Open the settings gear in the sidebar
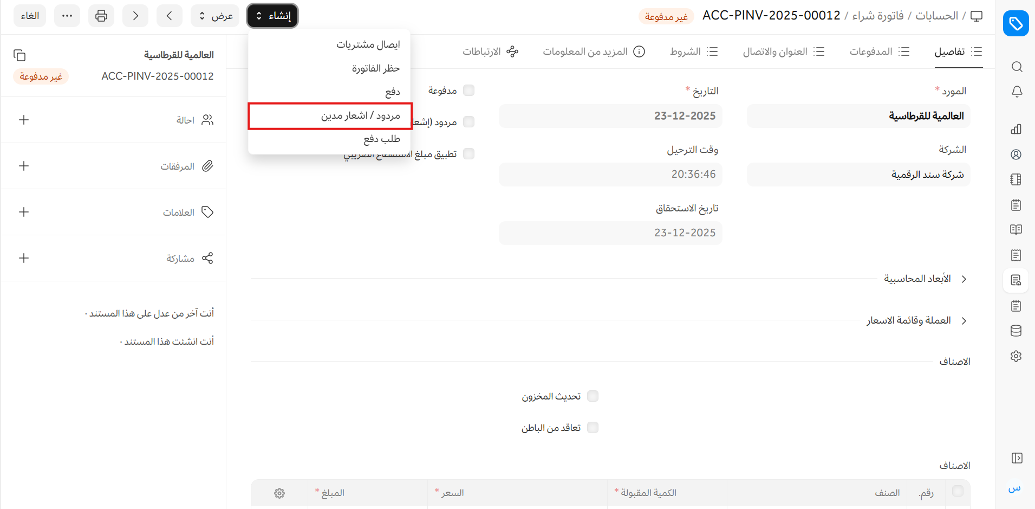Viewport: 1035px width, 509px height. [1016, 356]
